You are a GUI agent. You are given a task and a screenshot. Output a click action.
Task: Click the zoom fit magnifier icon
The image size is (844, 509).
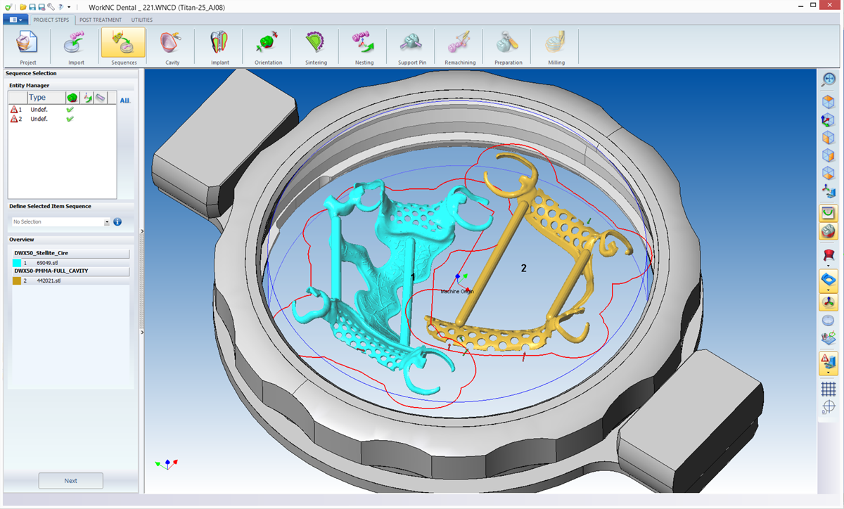[x=829, y=79]
